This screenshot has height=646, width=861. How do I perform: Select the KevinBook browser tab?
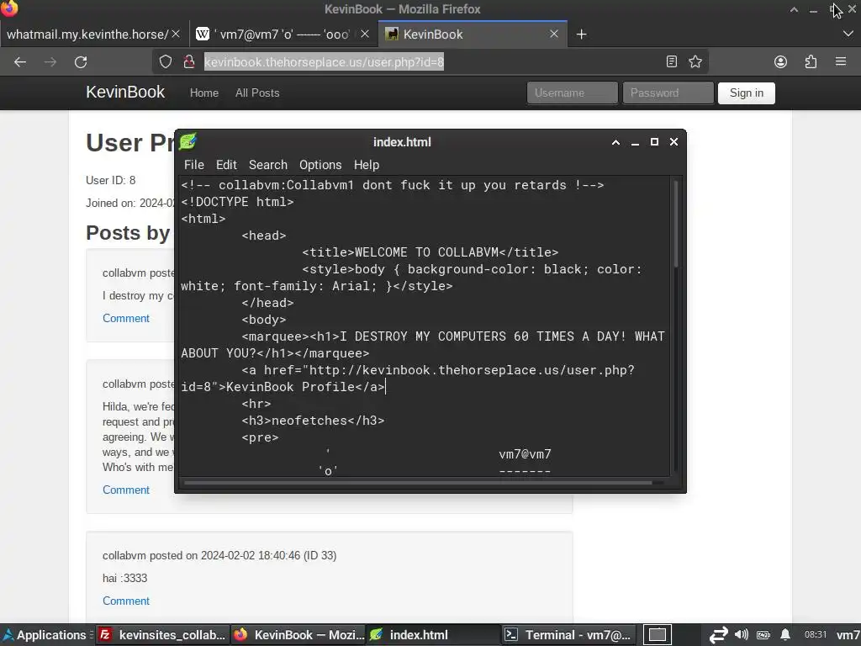473,34
